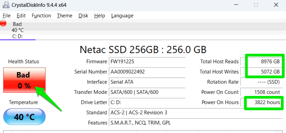
Task: Click the Features label
Action: coord(98,123)
